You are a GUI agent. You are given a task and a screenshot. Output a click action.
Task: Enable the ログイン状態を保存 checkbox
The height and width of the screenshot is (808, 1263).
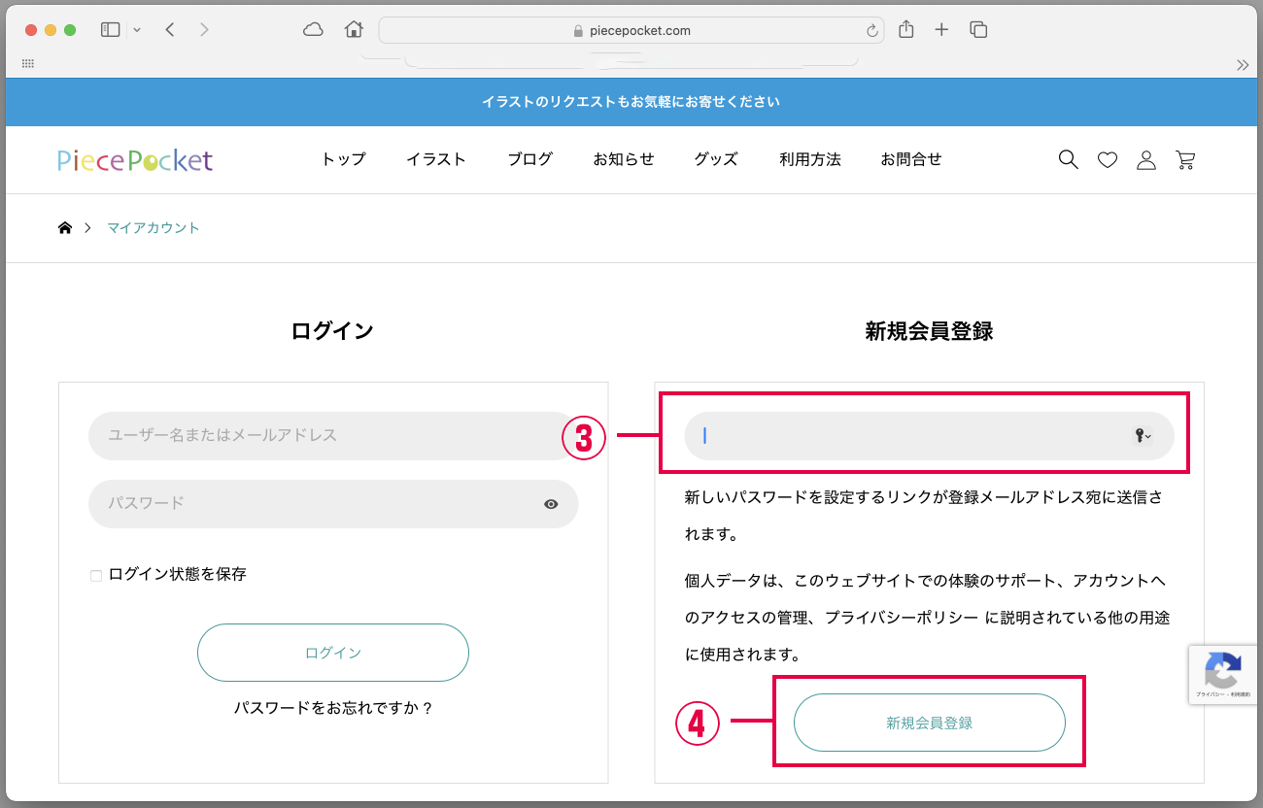click(96, 576)
